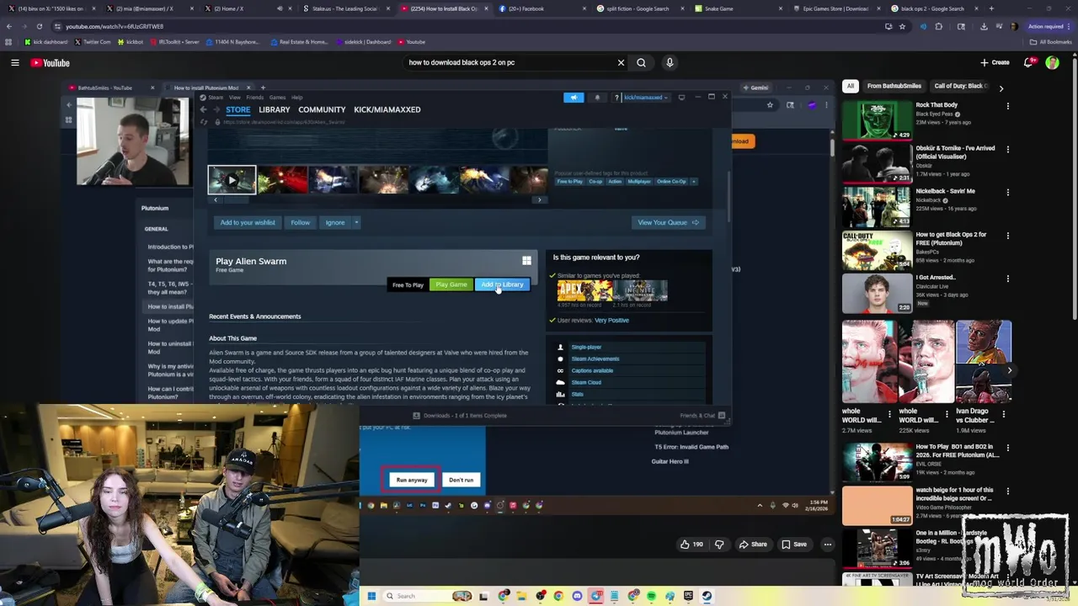Open Rock That Body thumbnail
The height and width of the screenshot is (606, 1078).
click(x=877, y=120)
